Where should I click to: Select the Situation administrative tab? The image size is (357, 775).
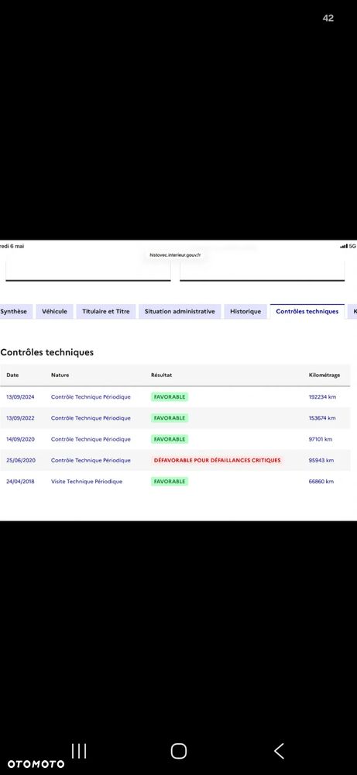tap(180, 312)
